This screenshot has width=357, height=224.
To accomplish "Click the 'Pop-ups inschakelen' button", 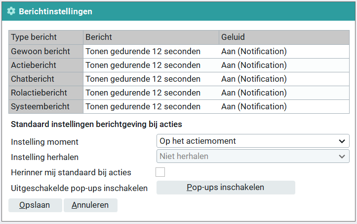I will click(226, 188).
